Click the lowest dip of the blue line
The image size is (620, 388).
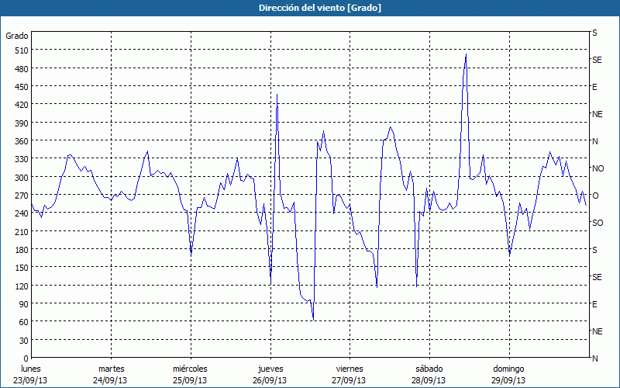313,319
